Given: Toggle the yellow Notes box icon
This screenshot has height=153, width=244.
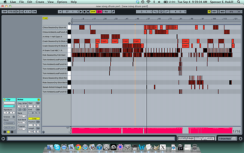Looking at the screenshot, I should click(8, 132).
